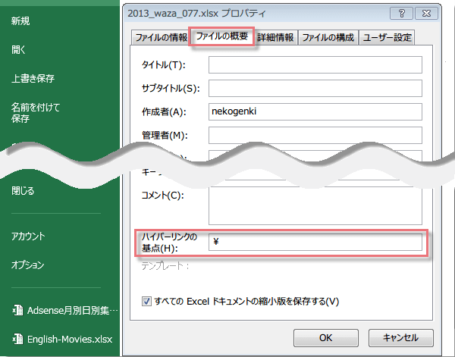Click the サブタイトル(S): label
This screenshot has width=455, height=357.
coord(171,88)
